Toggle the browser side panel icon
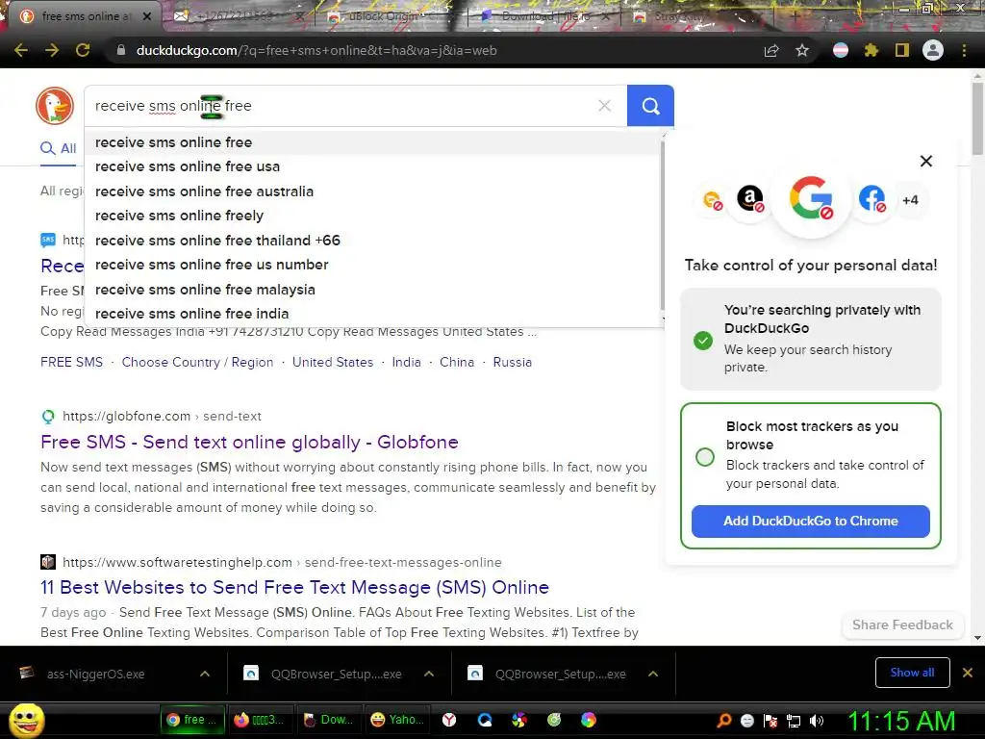This screenshot has width=985, height=739. point(902,50)
